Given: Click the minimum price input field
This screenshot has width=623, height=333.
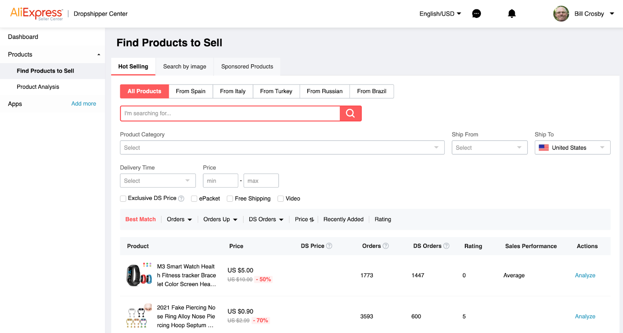Looking at the screenshot, I should click(220, 181).
